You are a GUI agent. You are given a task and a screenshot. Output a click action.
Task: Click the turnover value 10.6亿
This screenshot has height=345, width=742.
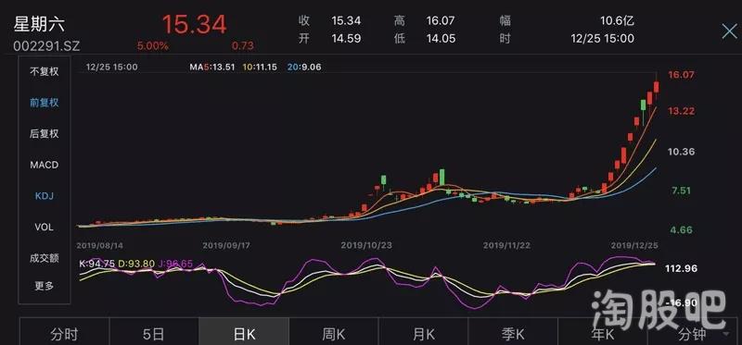618,20
